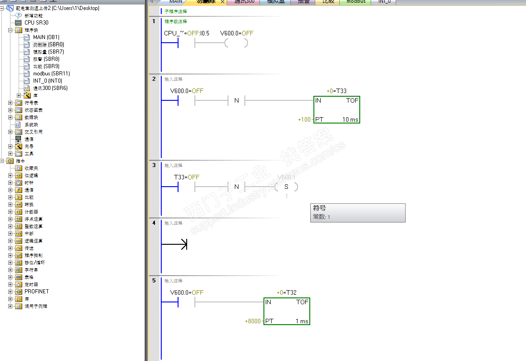This screenshot has width=526, height=361.
Task: Click the 转换 convert folder icon
Action: coord(19,205)
